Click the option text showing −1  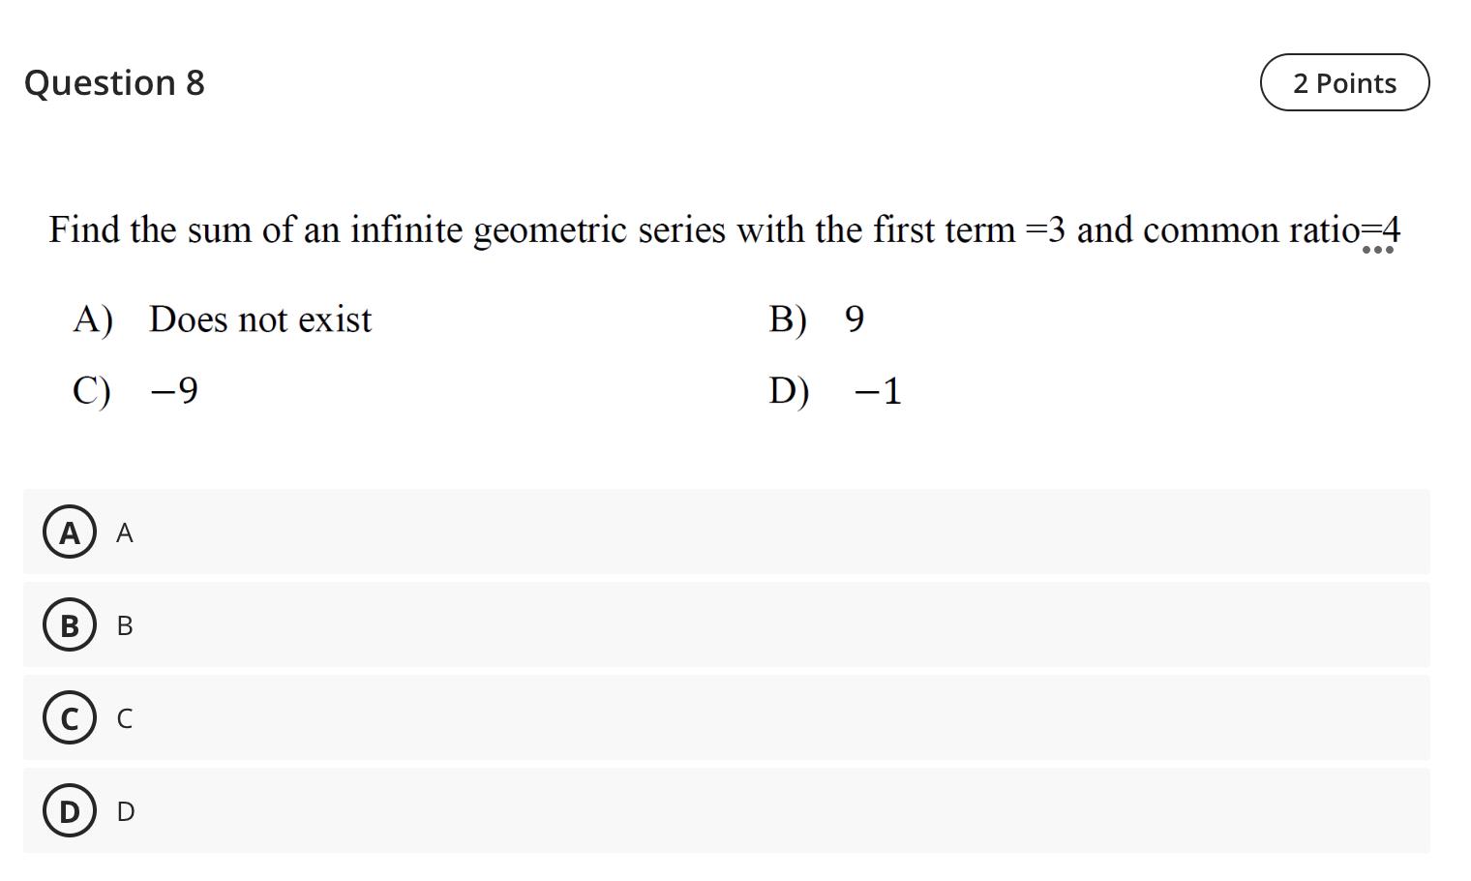877,390
